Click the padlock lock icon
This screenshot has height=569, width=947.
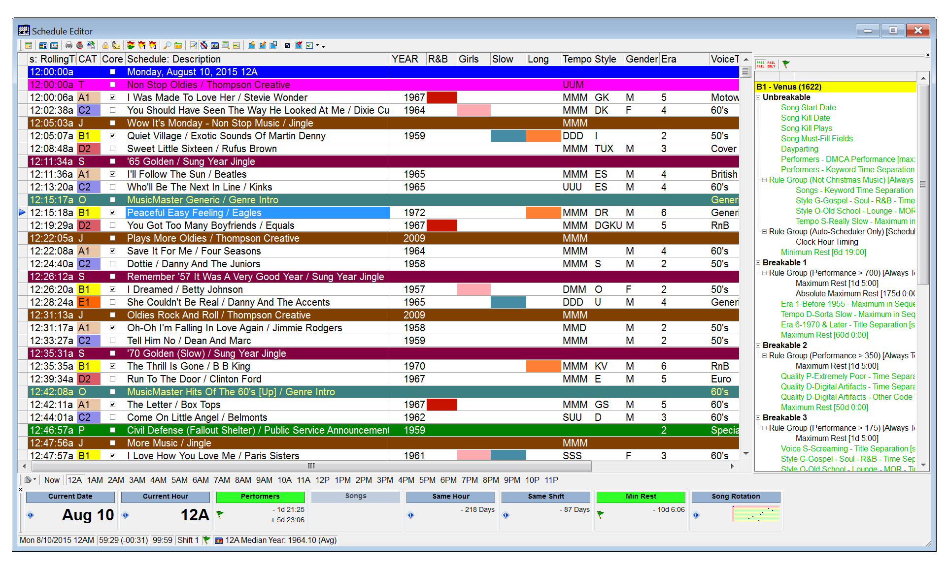click(105, 45)
